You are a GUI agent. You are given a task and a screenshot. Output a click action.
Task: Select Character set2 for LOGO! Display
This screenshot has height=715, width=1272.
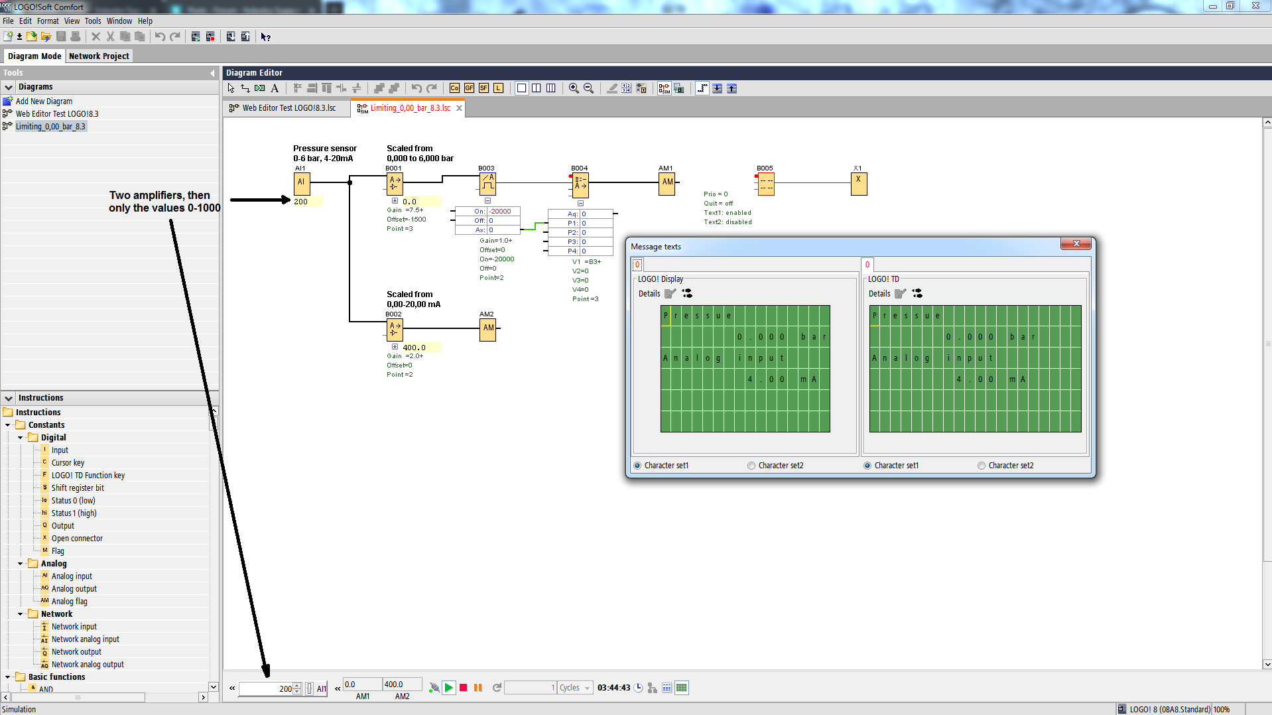pyautogui.click(x=751, y=466)
